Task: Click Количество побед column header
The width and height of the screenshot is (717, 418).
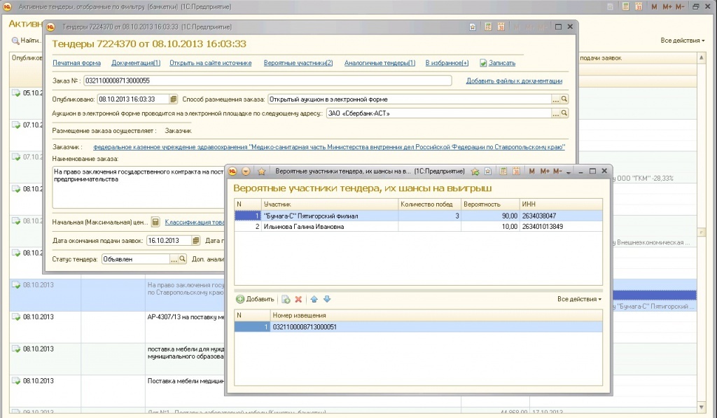Action: coord(429,204)
